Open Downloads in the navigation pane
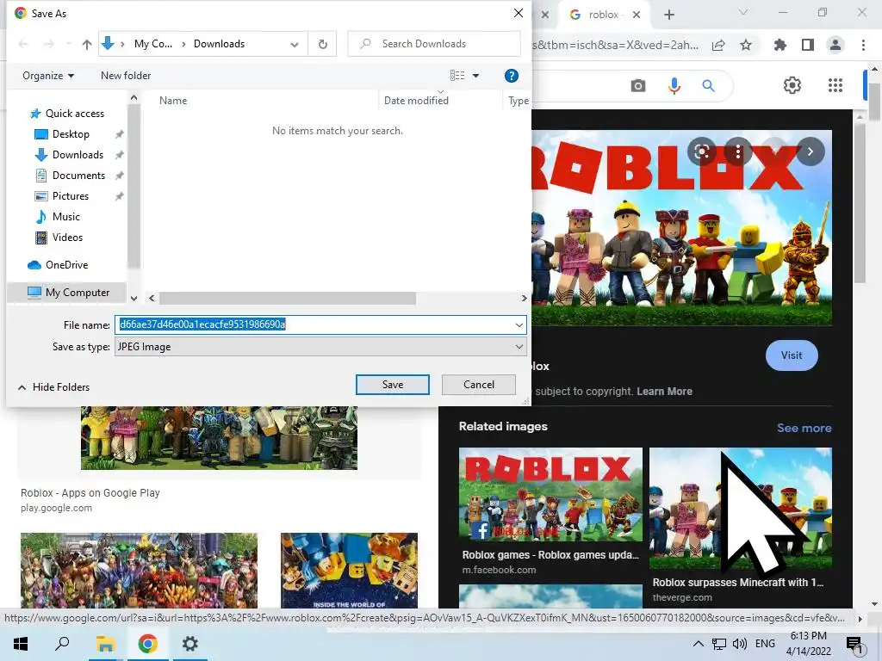The image size is (882, 661). 71,155
